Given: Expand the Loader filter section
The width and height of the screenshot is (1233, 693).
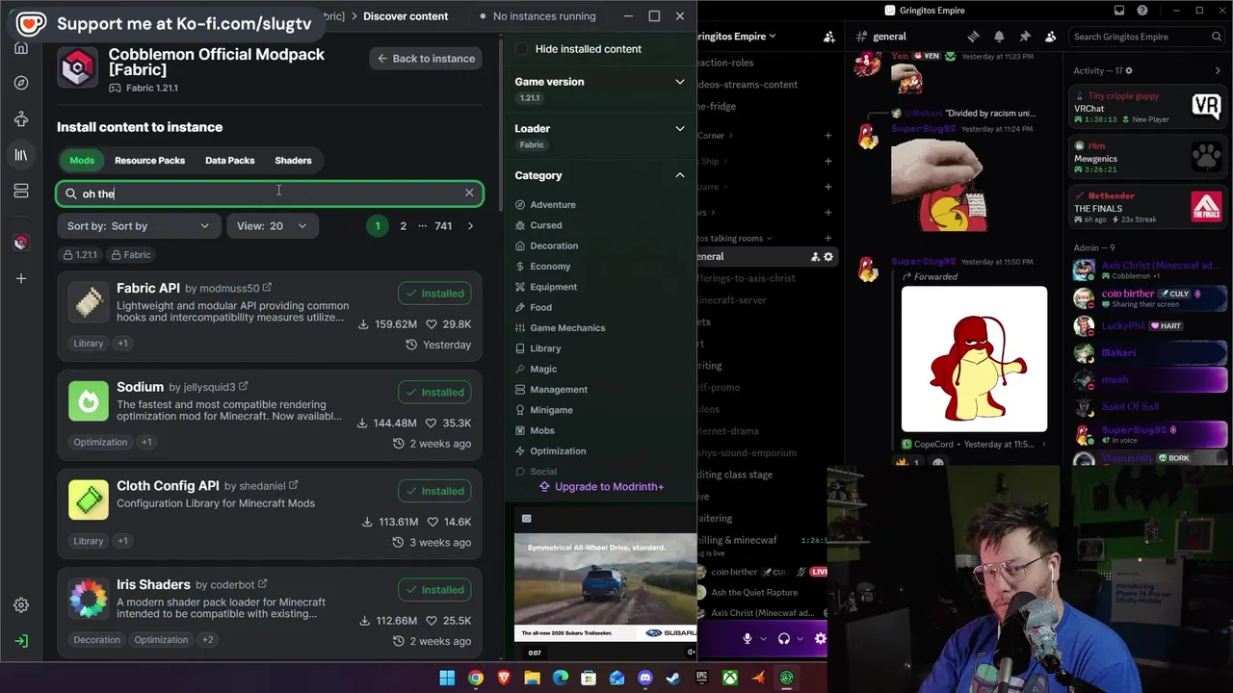Looking at the screenshot, I should (x=599, y=128).
